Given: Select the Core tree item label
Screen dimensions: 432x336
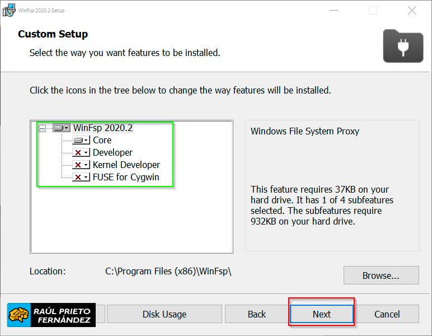Looking at the screenshot, I should (102, 141).
